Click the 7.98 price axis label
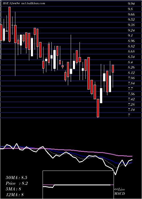This screenshot has height=199, width=142. (131, 78)
